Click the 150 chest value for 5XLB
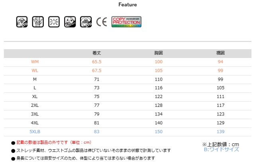Screen dimensions: 255x162 [159, 131]
